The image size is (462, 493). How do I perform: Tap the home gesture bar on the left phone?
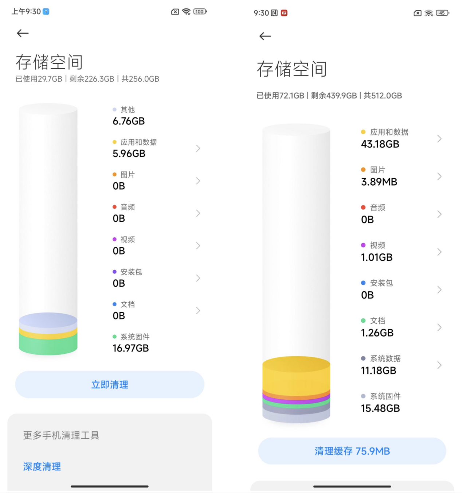click(110, 486)
